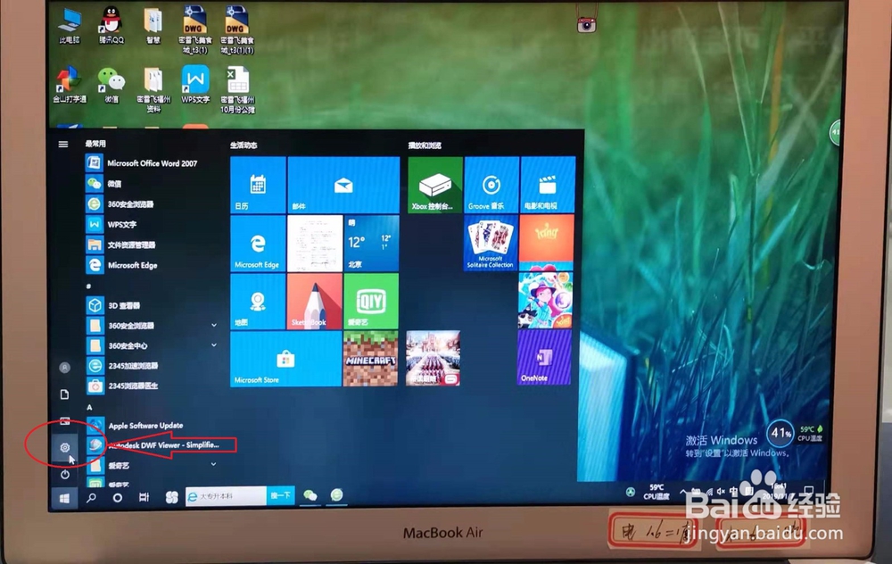This screenshot has height=564, width=892.
Task: Select the 智慧 folder on desktop
Action: point(153,26)
